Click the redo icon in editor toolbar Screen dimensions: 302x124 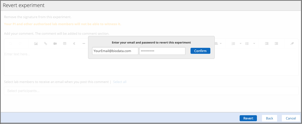(20, 44)
